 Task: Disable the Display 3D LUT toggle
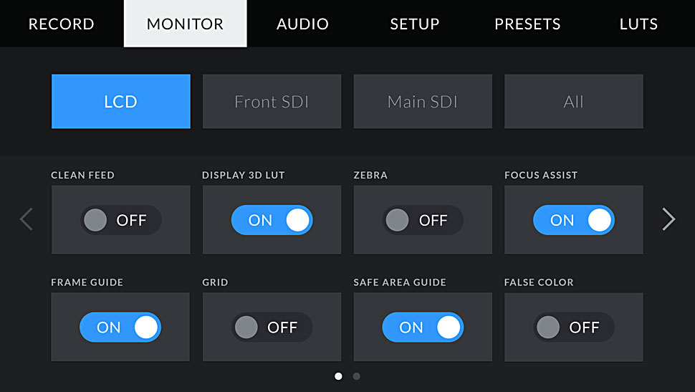click(x=272, y=220)
